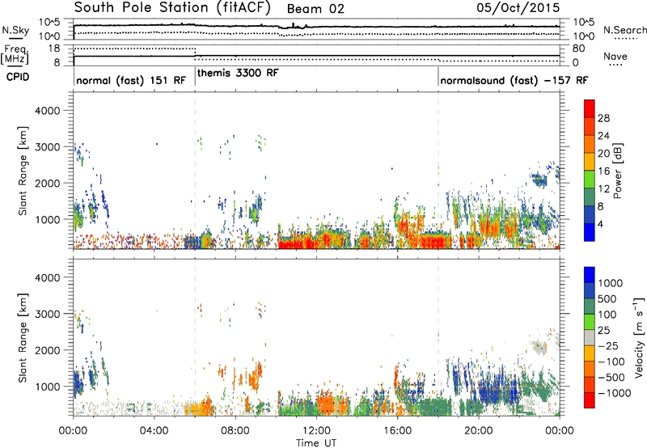The image size is (647, 448).
Task: Click the blue bottom of power colorbar
Action: (590, 232)
